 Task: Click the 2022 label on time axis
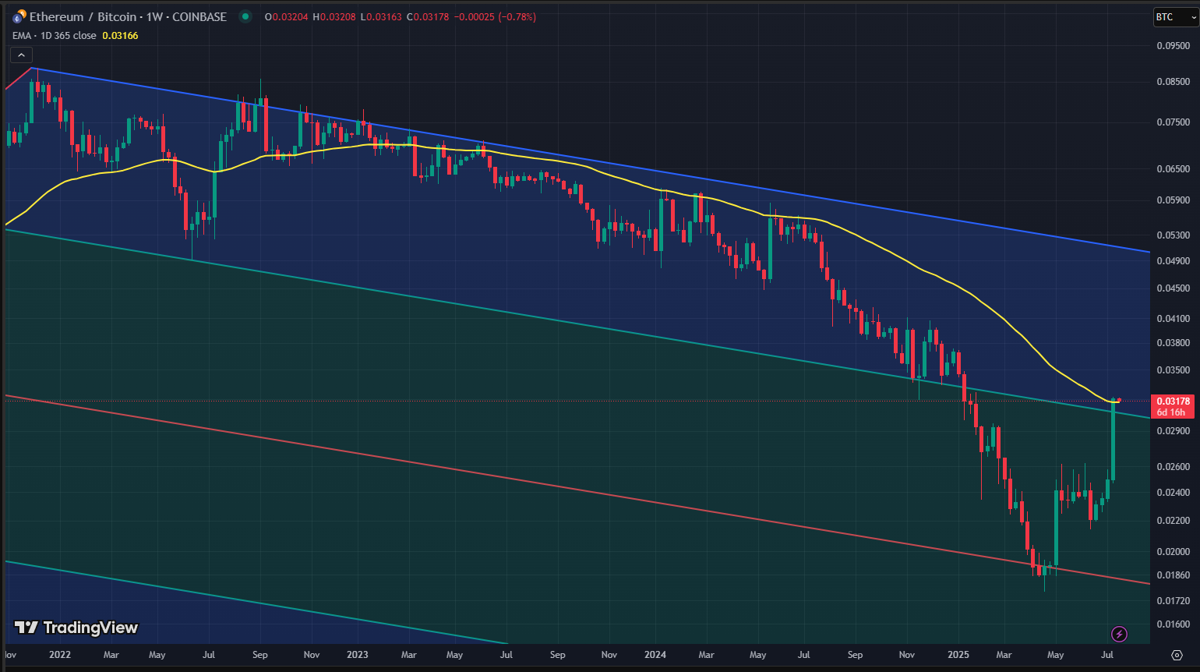(60, 655)
